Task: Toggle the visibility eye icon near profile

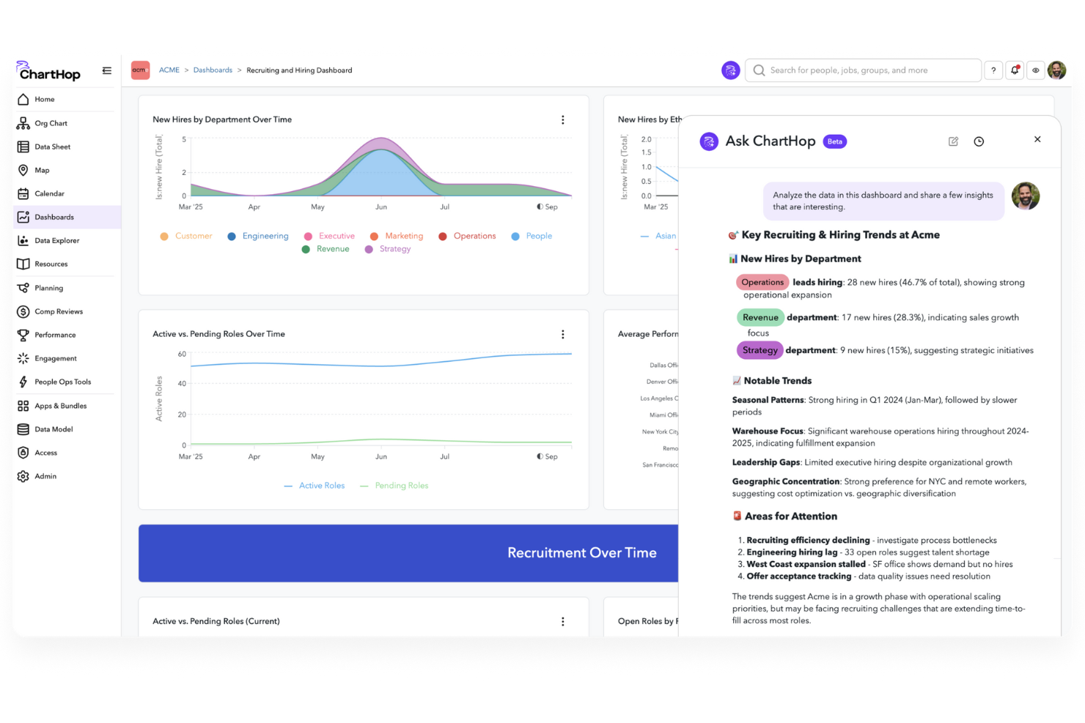Action: point(1035,70)
